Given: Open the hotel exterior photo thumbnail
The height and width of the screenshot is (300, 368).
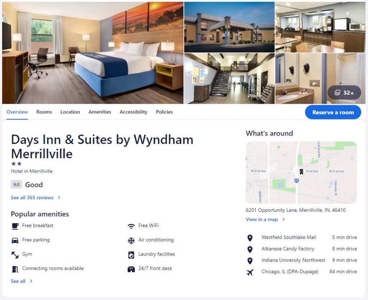Looking at the screenshot, I should coord(229,27).
